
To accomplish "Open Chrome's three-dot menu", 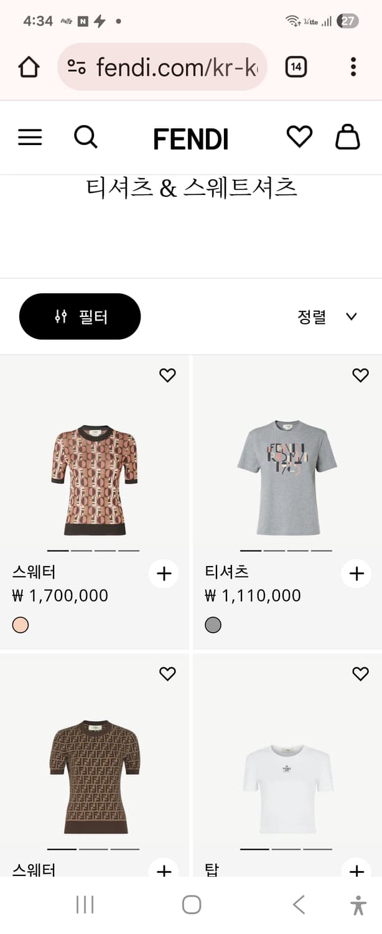I will pyautogui.click(x=353, y=66).
